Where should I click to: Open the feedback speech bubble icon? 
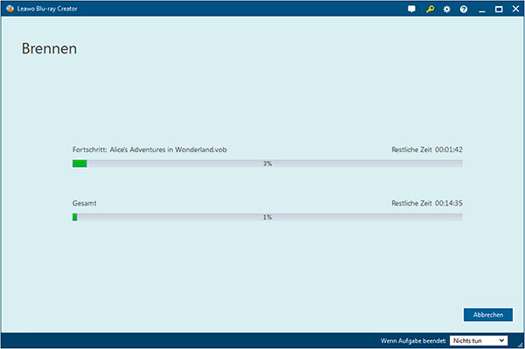(x=411, y=9)
